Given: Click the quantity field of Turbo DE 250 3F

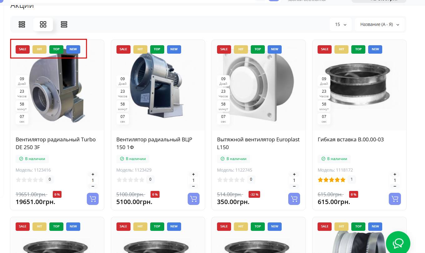Looking at the screenshot, I should [x=93, y=180].
